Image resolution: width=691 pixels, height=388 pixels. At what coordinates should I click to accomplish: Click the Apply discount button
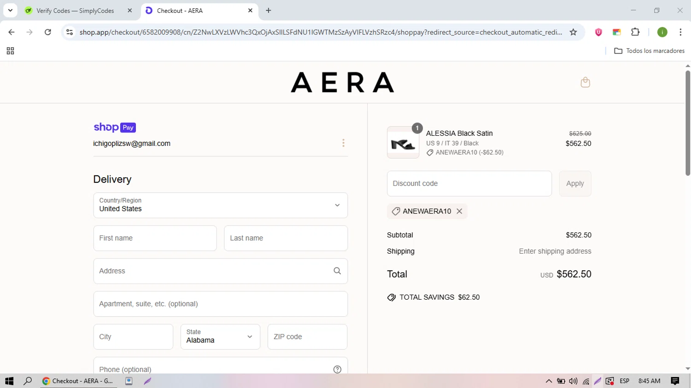pos(575,184)
